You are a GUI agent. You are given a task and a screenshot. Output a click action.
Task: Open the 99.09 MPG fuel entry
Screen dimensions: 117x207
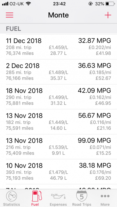tap(59, 147)
